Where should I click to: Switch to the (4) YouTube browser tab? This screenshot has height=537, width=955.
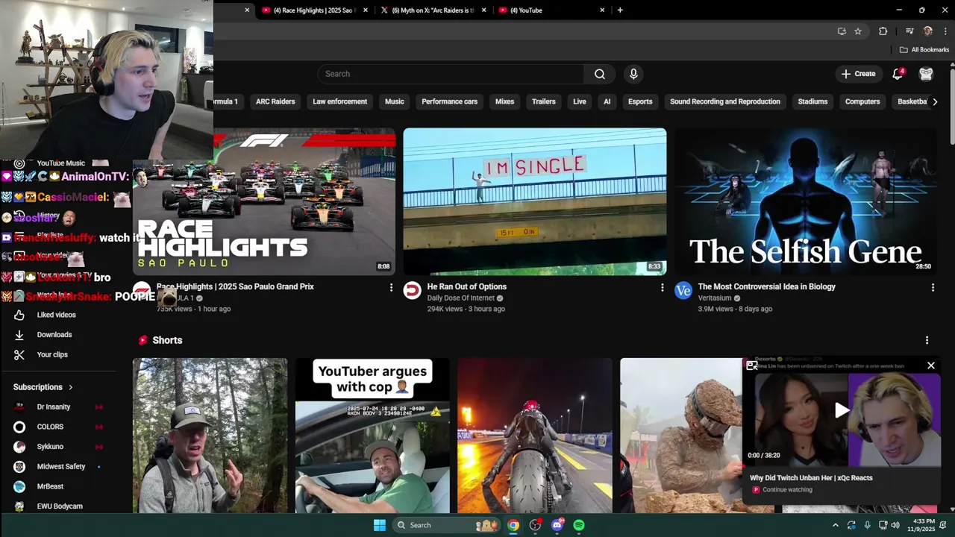tap(551, 10)
